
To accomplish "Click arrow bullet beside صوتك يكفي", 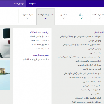I will coord(103,94).
